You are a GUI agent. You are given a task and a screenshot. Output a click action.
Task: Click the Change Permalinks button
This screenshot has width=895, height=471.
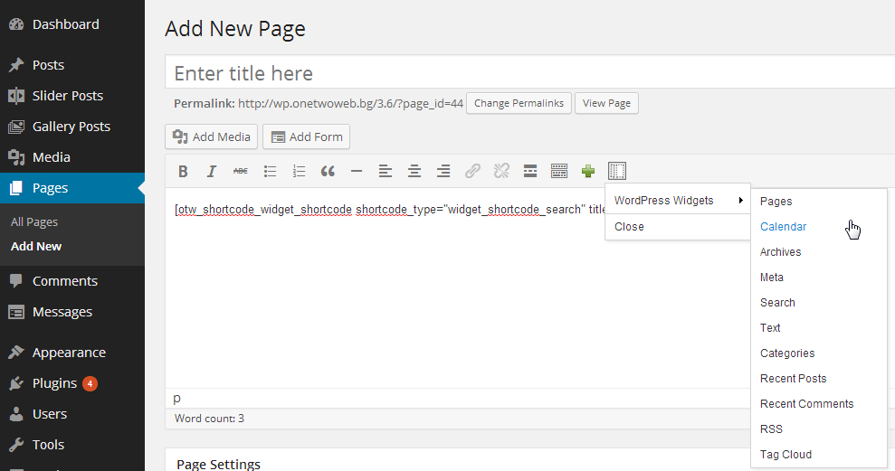click(519, 103)
